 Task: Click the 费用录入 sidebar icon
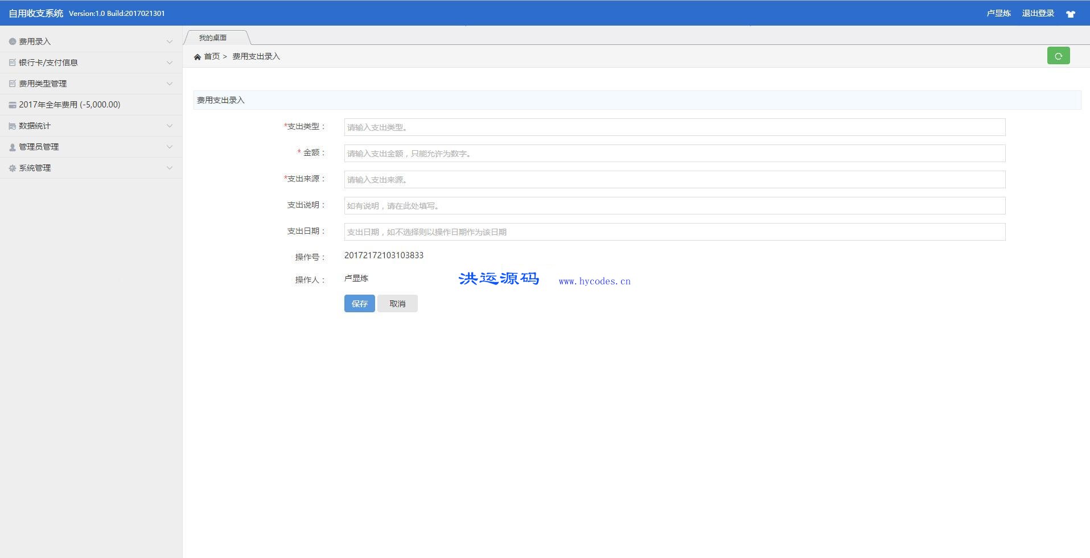click(x=13, y=42)
